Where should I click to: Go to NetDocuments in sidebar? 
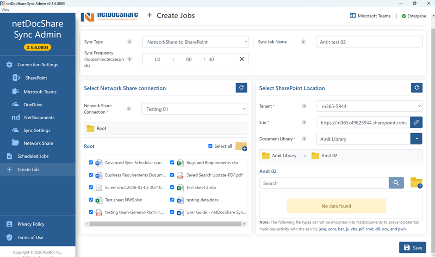pyautogui.click(x=39, y=117)
